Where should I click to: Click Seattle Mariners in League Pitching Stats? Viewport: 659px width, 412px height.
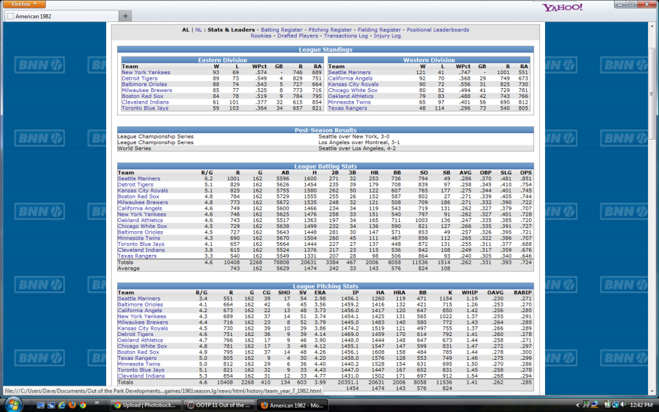coord(139,299)
